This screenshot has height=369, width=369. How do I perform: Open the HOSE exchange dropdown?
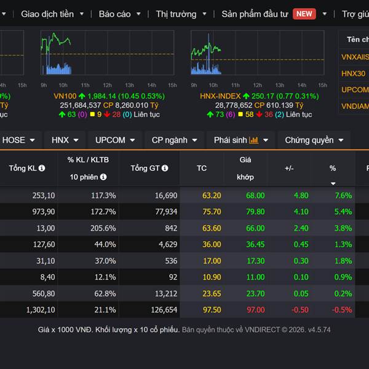click(x=19, y=140)
